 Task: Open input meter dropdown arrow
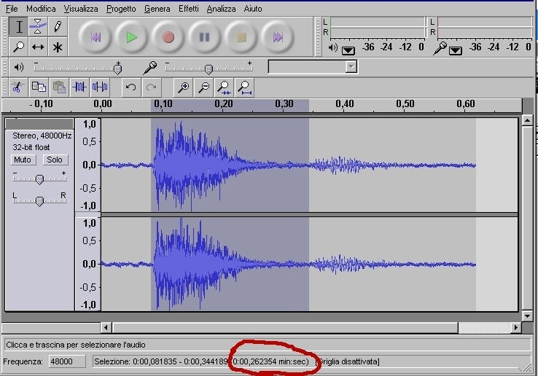coord(456,51)
